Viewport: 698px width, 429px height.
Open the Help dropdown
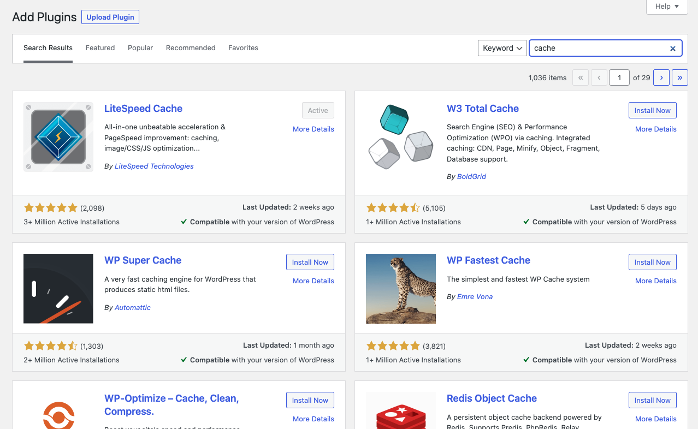pos(667,7)
